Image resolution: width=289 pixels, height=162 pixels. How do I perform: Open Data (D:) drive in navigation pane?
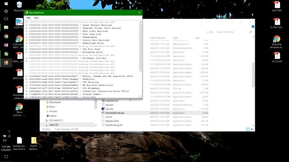coord(54,125)
